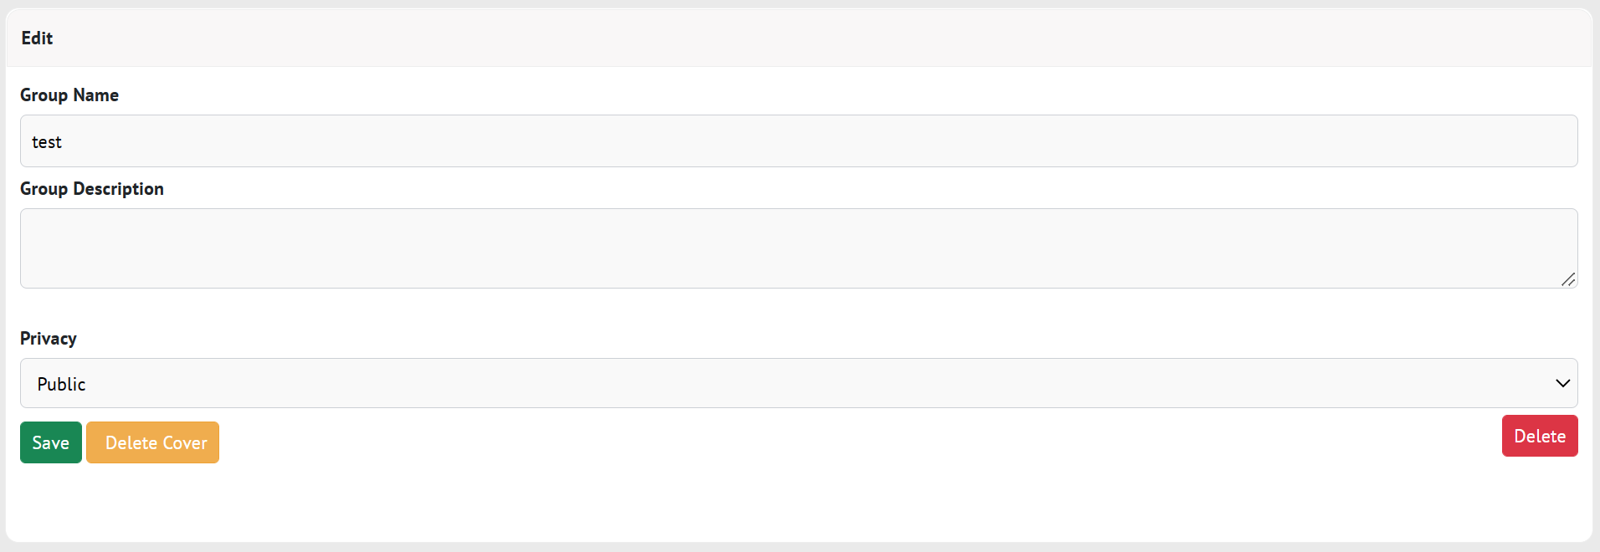Click the word "Cover" on Delete Cover button
Image resolution: width=1600 pixels, height=552 pixels.
click(x=185, y=443)
